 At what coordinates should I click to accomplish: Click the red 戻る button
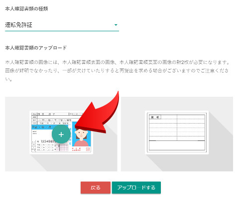[96, 188]
